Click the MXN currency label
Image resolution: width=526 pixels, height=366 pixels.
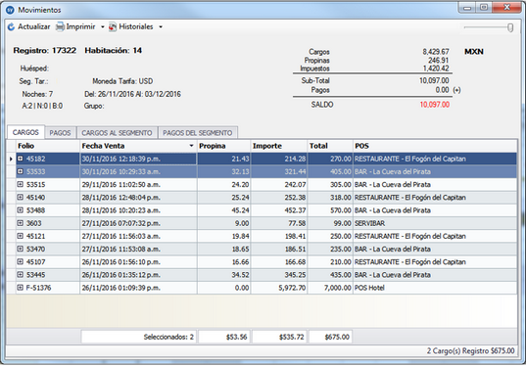(474, 52)
